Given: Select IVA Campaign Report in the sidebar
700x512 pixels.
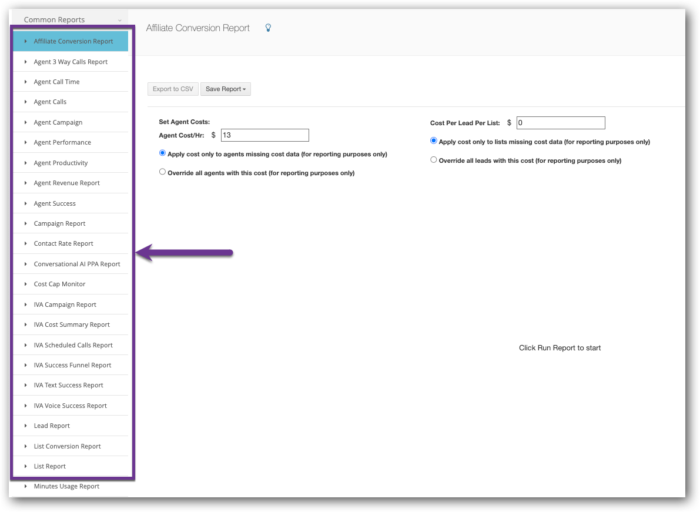Looking at the screenshot, I should point(71,305).
